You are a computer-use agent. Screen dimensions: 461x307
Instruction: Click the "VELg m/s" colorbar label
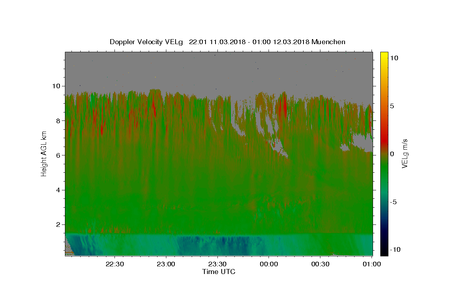tap(405, 153)
